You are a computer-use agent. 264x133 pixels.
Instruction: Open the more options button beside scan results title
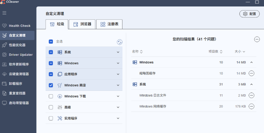tap(257, 39)
